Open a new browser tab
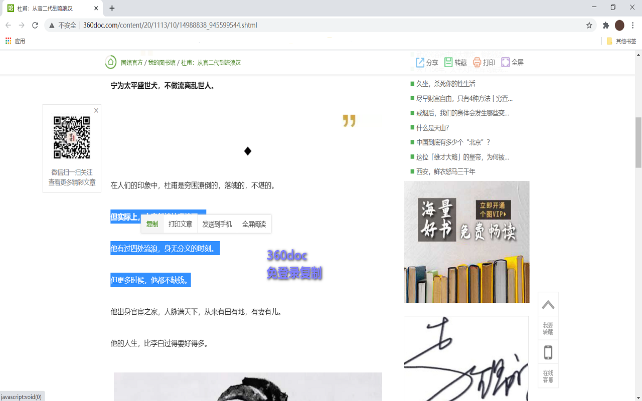Image resolution: width=642 pixels, height=401 pixels. [112, 8]
